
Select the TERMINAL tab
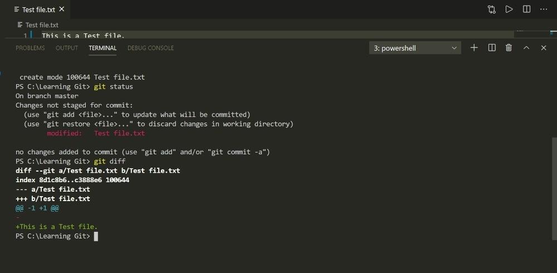(102, 48)
